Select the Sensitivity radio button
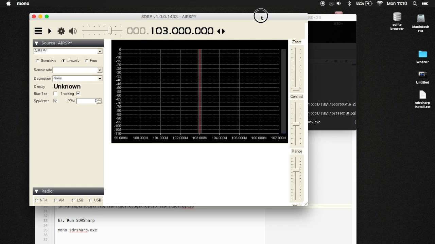This screenshot has width=435, height=244. (37, 61)
